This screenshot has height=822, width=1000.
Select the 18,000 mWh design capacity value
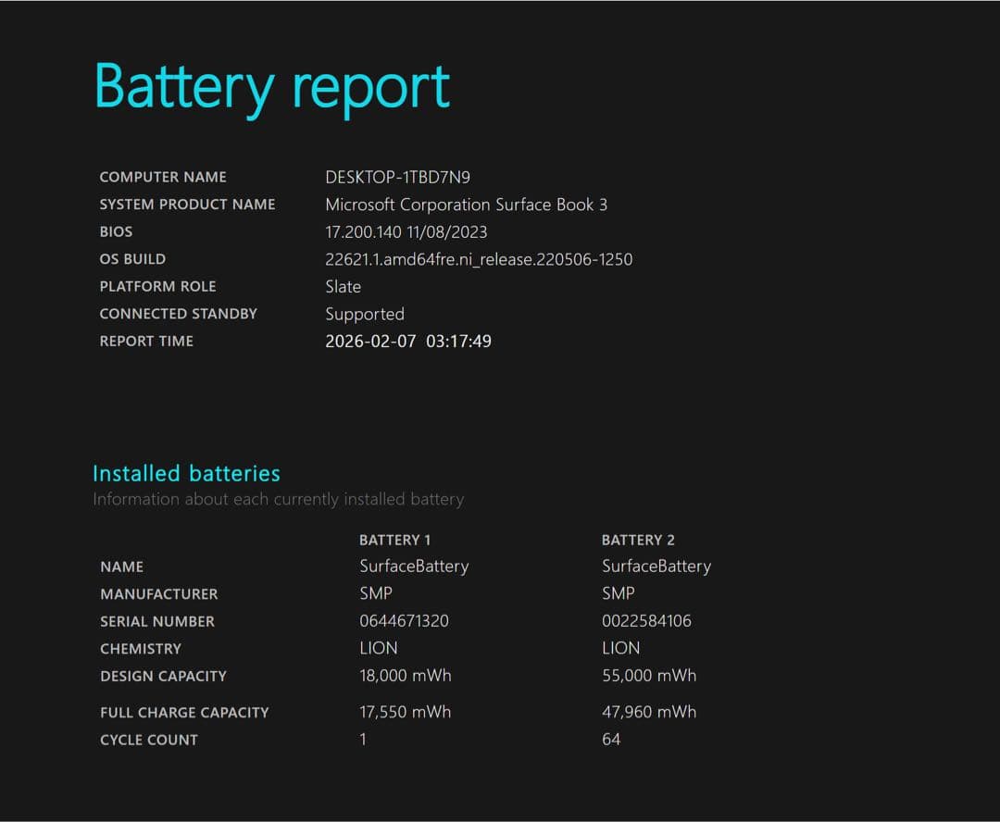click(x=406, y=676)
